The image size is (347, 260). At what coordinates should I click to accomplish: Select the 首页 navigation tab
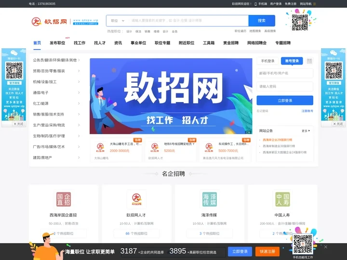coord(37,43)
